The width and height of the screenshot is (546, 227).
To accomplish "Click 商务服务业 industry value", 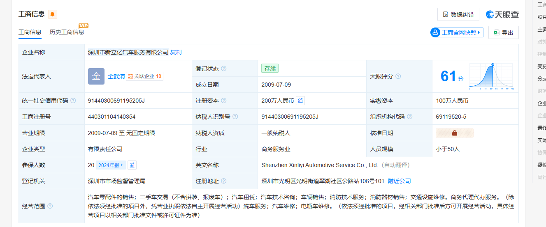I will 276,149.
